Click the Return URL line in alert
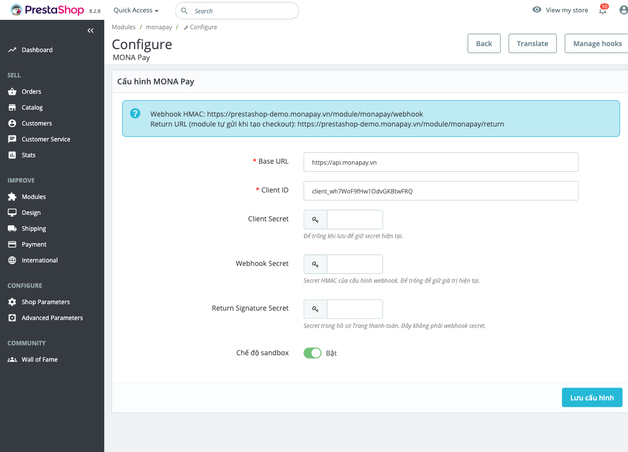Screen dimensions: 628x452 pos(327,124)
